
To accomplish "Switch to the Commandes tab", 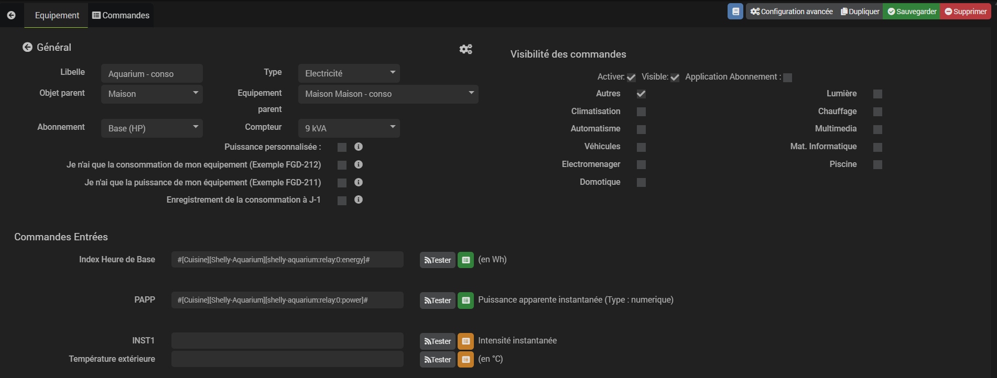I will pos(121,15).
